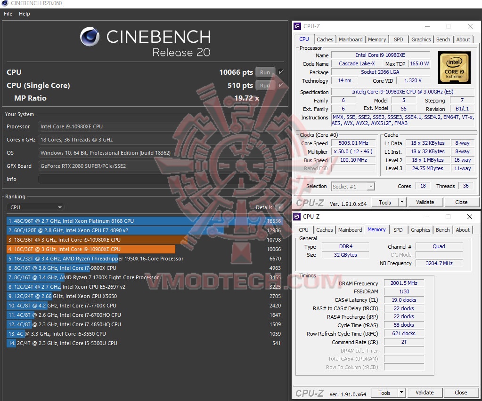Click Tools button in lower CPU-Z window

coord(384,393)
